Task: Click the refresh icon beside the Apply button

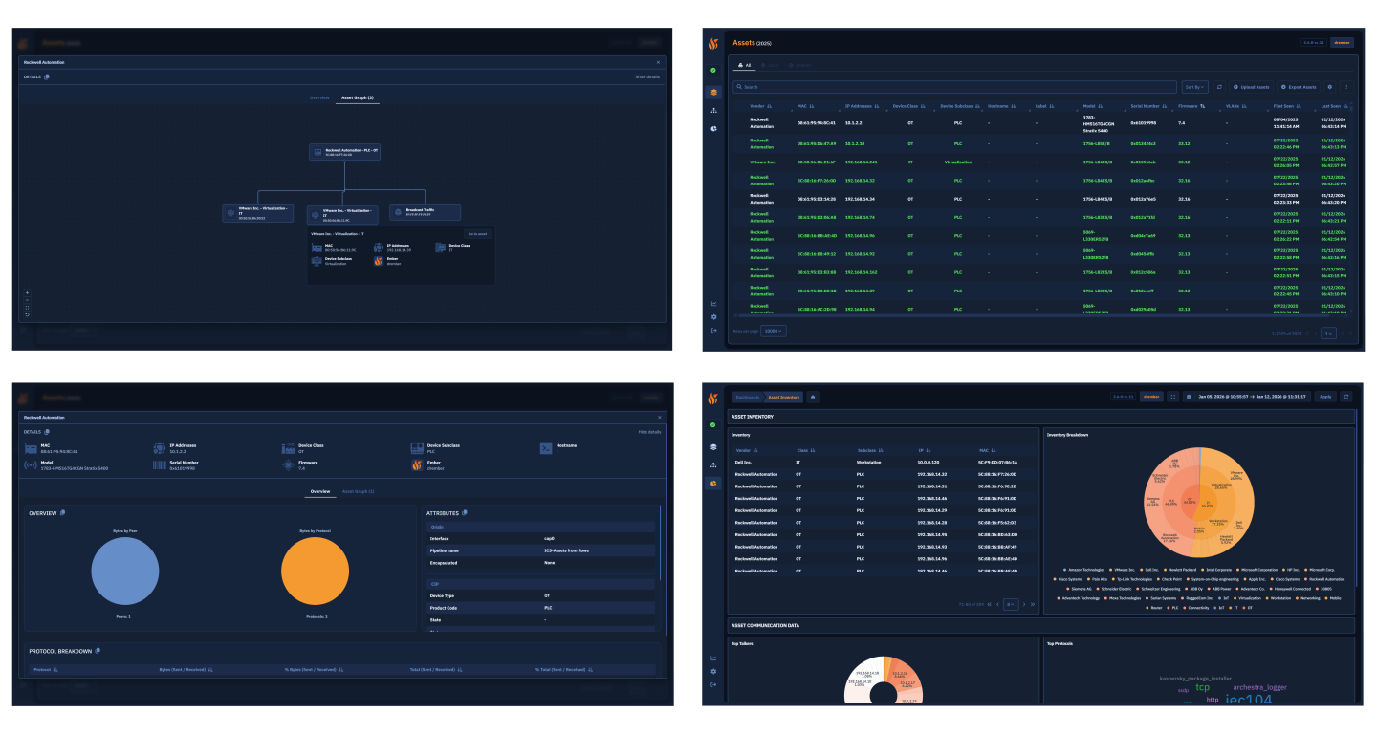Action: coord(1346,396)
